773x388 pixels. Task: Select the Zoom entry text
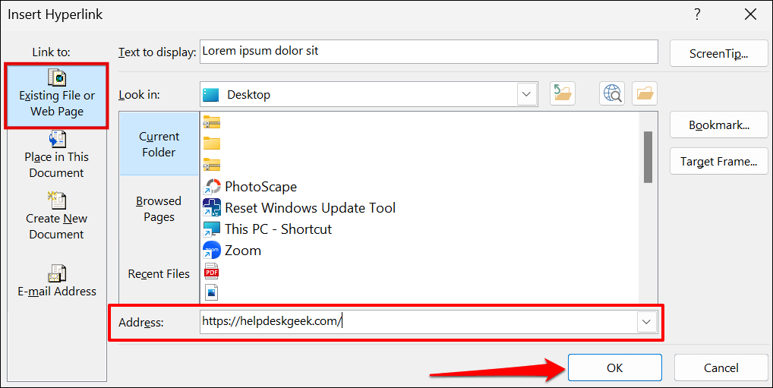coord(243,251)
